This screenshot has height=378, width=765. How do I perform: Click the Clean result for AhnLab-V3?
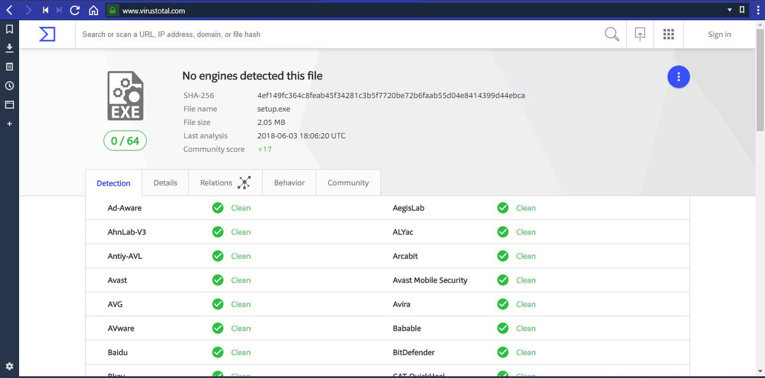pyautogui.click(x=241, y=232)
